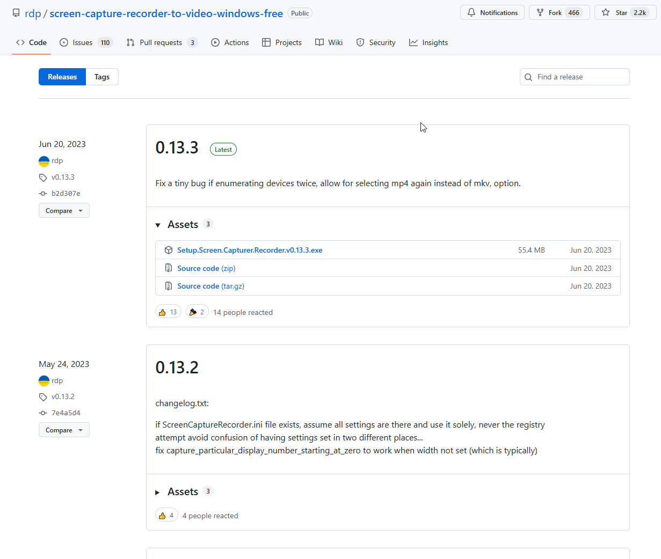Click zip file icon beside Source code (zip)
The image size is (661, 559).
coord(169,268)
